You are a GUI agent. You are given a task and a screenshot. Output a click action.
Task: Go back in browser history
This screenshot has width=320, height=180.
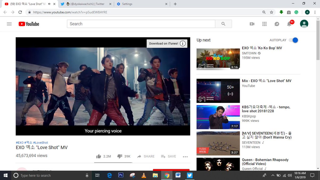coord(5,12)
